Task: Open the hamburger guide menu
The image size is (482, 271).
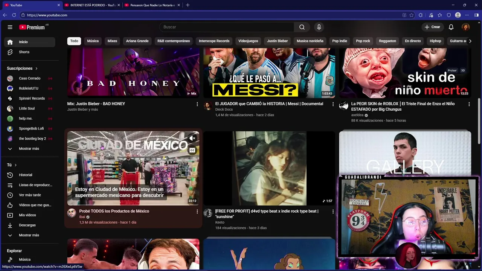Action: [10, 27]
